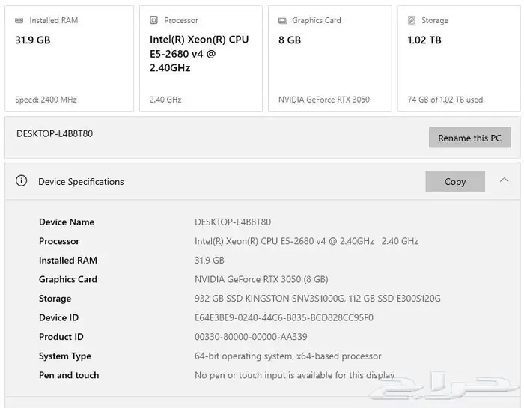Open the Processor Intel Xeon card
Image resolution: width=524 pixels, height=408 pixels.
pos(201,58)
